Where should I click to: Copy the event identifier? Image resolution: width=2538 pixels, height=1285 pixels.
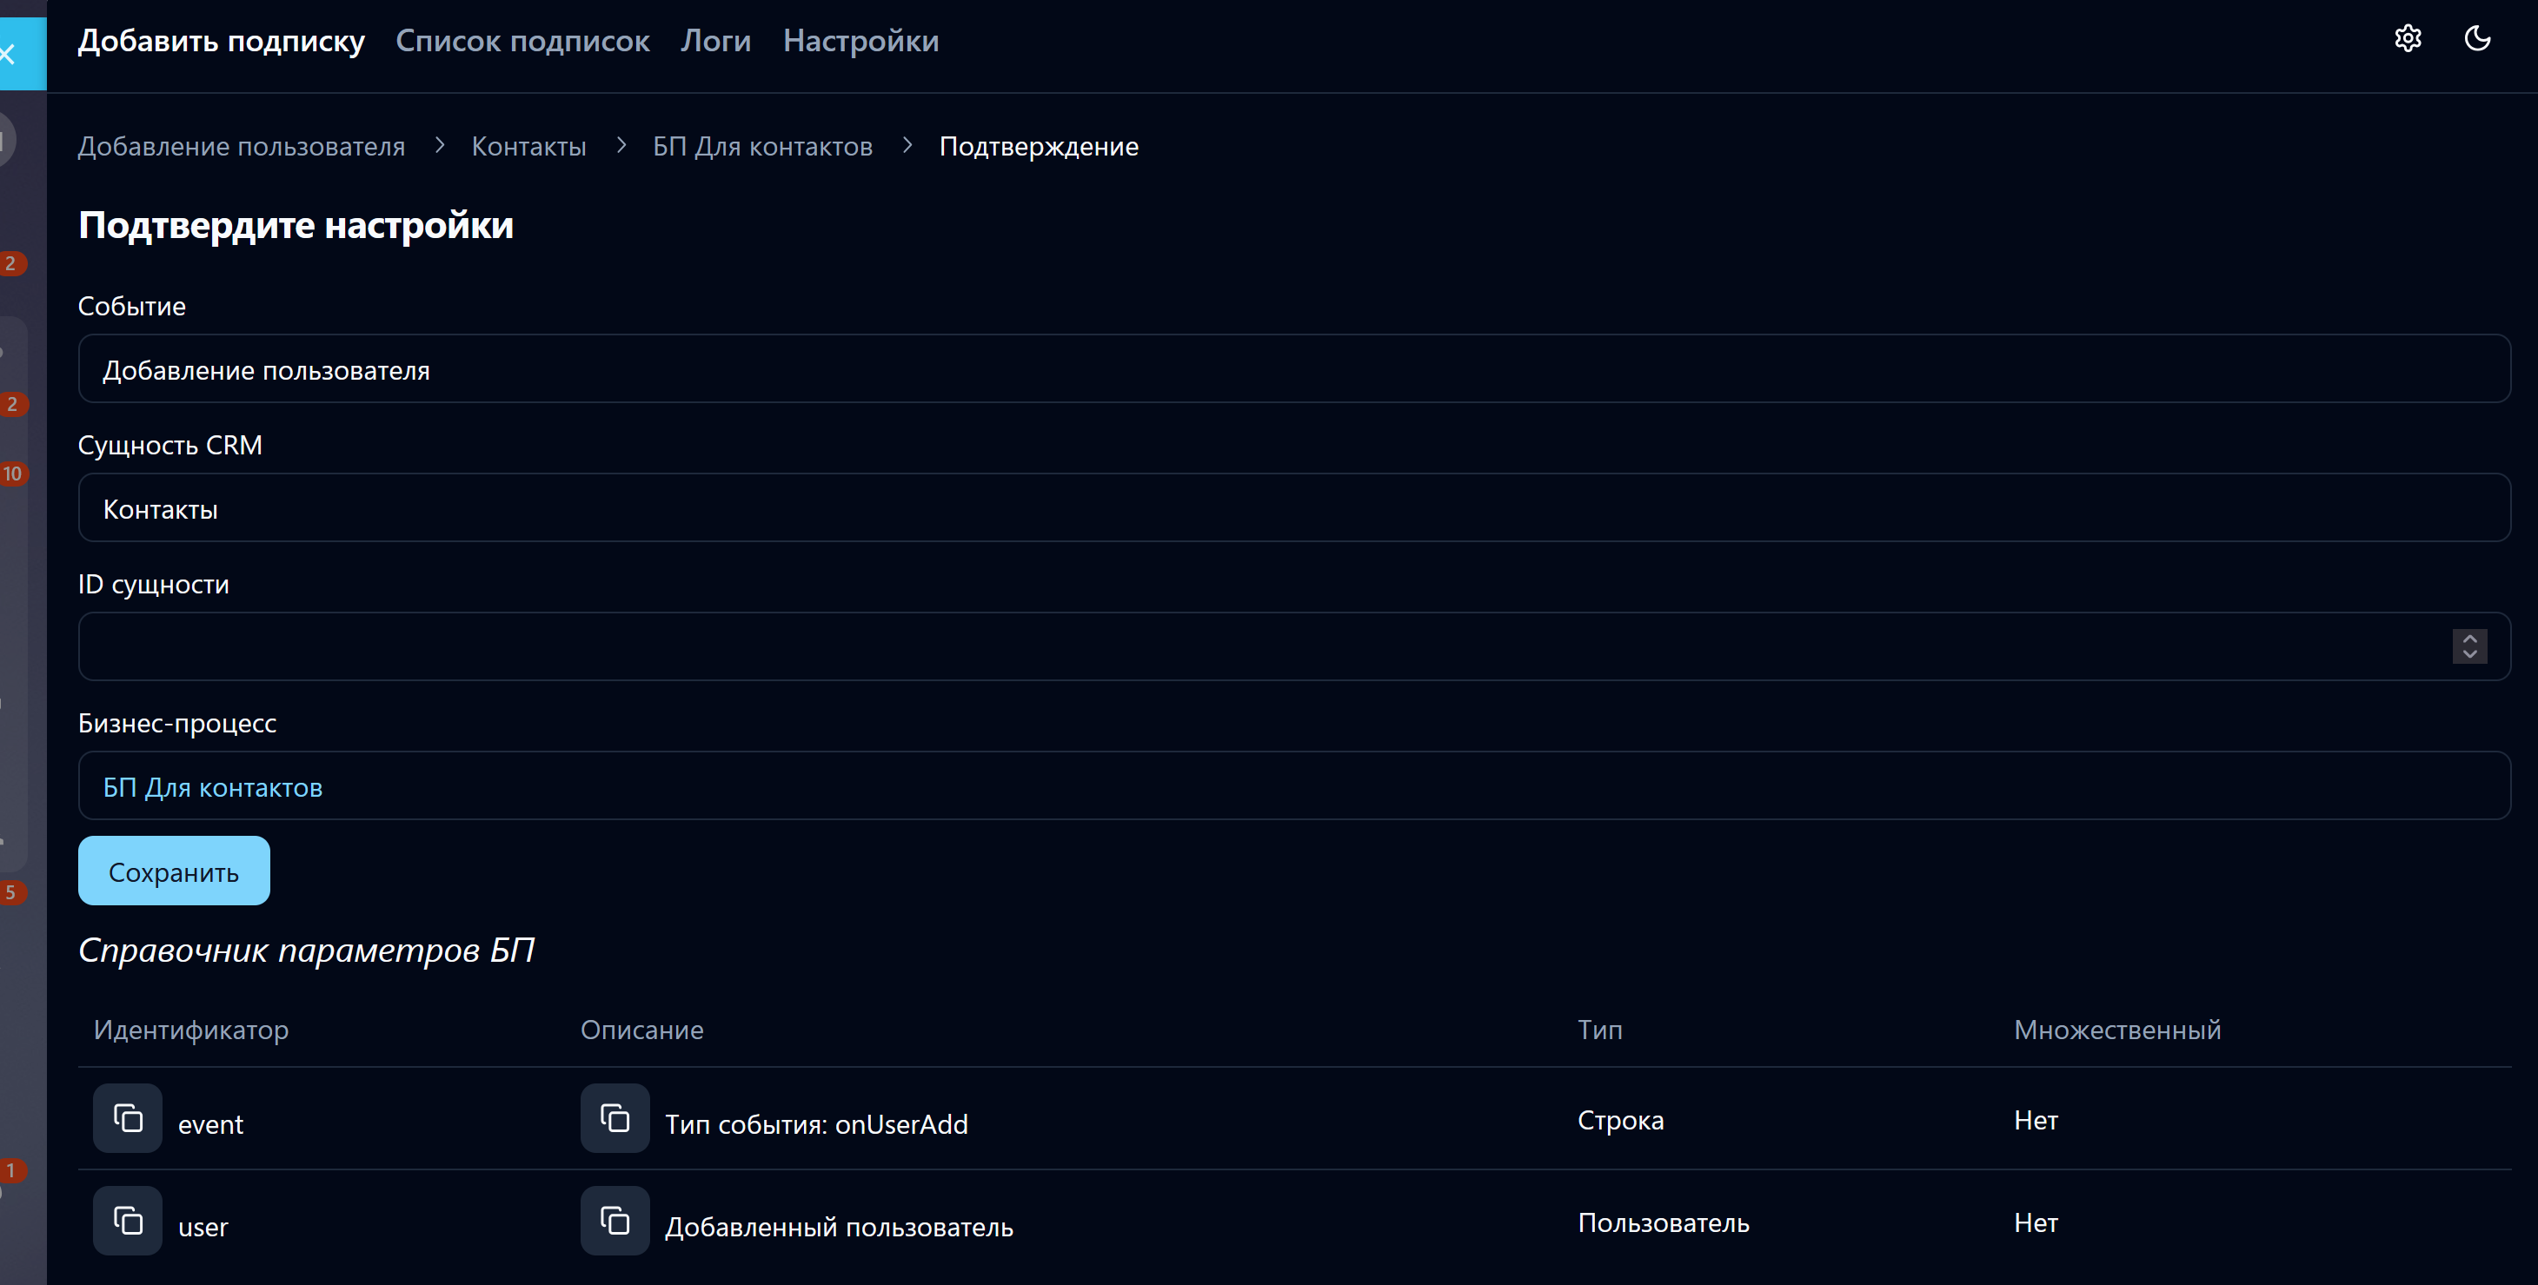click(127, 1118)
